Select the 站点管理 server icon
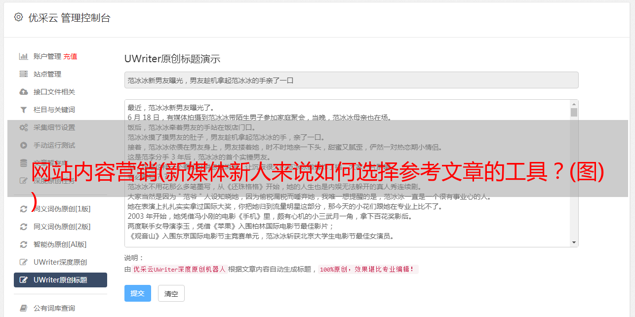 pyautogui.click(x=23, y=74)
